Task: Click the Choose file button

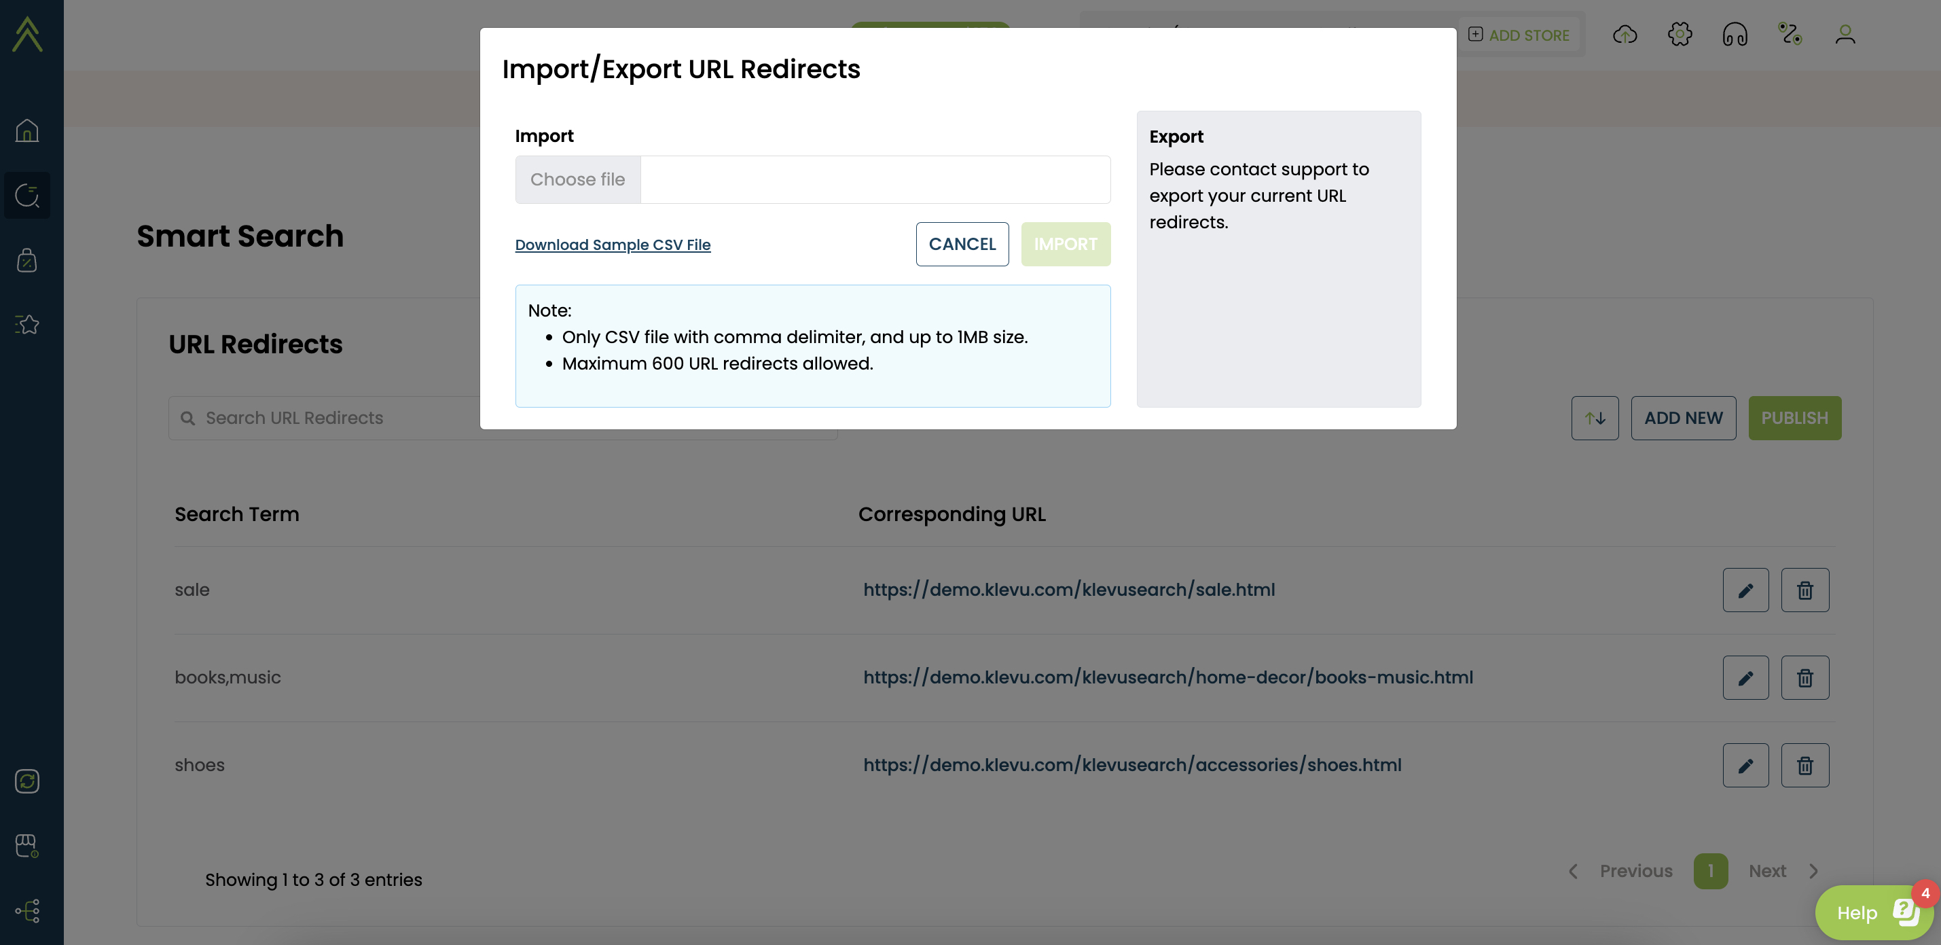Action: (x=577, y=179)
